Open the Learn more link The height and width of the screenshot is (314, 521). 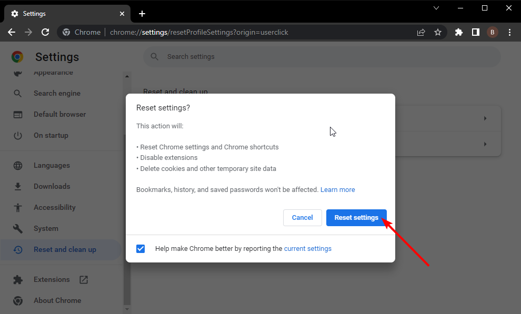tap(337, 189)
